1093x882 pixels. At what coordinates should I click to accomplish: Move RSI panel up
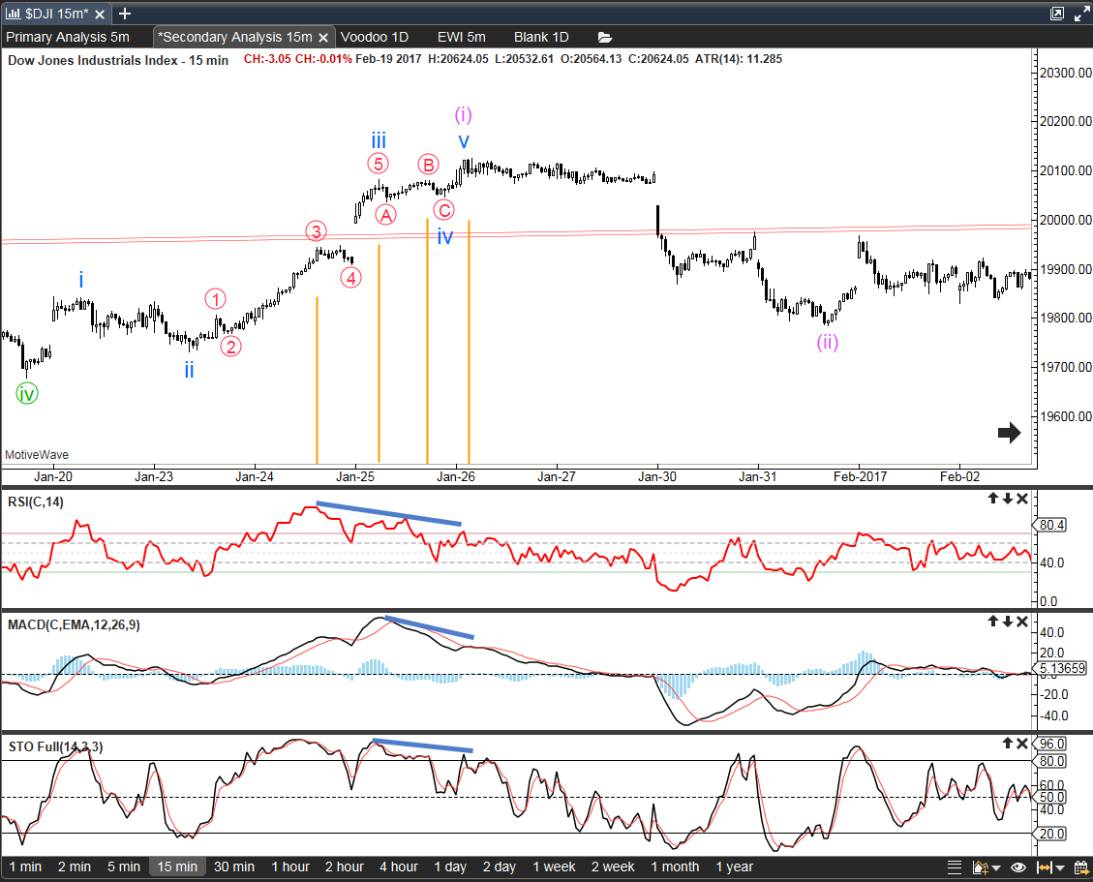point(993,498)
